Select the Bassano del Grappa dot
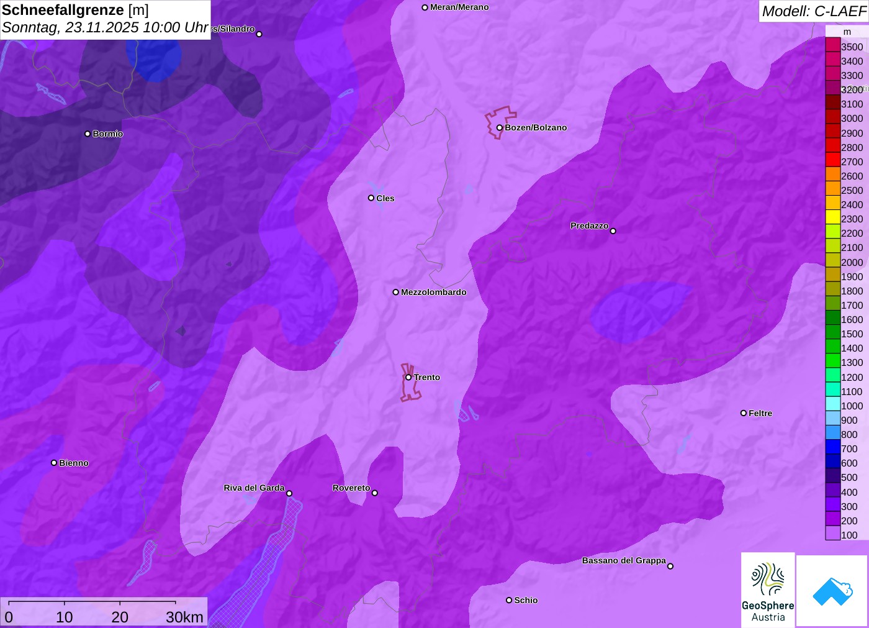Screen dimensions: 869x628 pyautogui.click(x=670, y=566)
